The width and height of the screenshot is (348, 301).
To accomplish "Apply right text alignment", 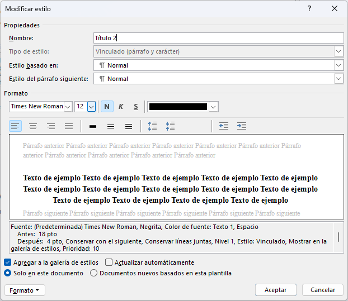I will coord(51,126).
